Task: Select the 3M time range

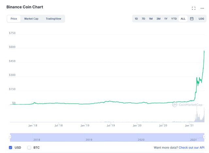Action: [158, 19]
